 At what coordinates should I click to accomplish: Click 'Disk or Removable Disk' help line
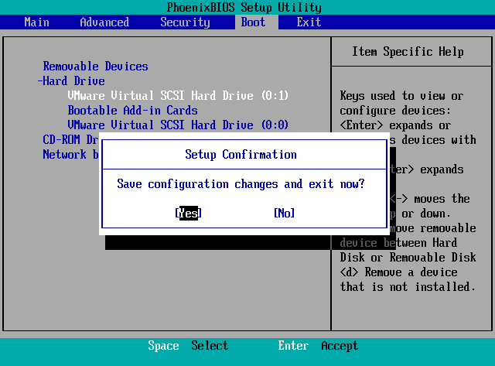tap(408, 258)
